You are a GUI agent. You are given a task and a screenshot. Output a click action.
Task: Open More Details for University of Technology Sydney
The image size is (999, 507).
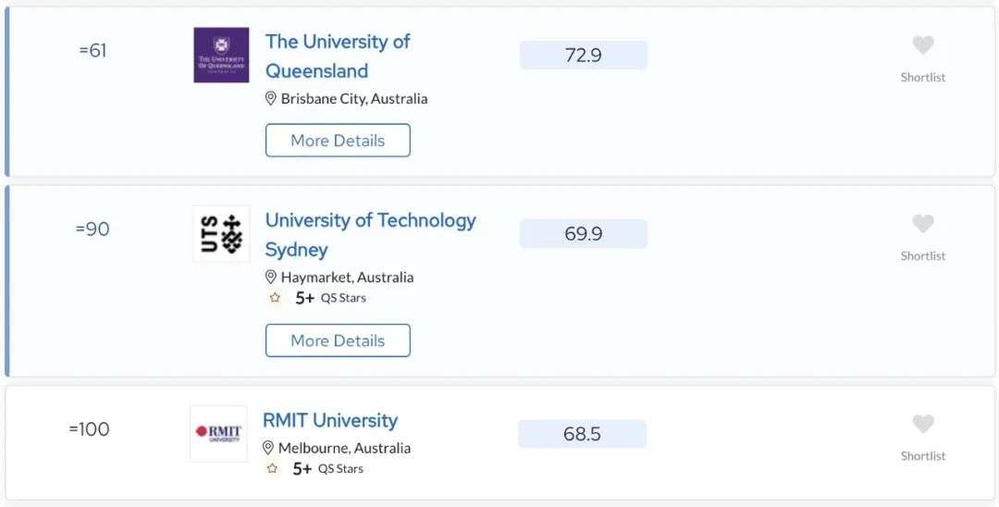coord(338,340)
